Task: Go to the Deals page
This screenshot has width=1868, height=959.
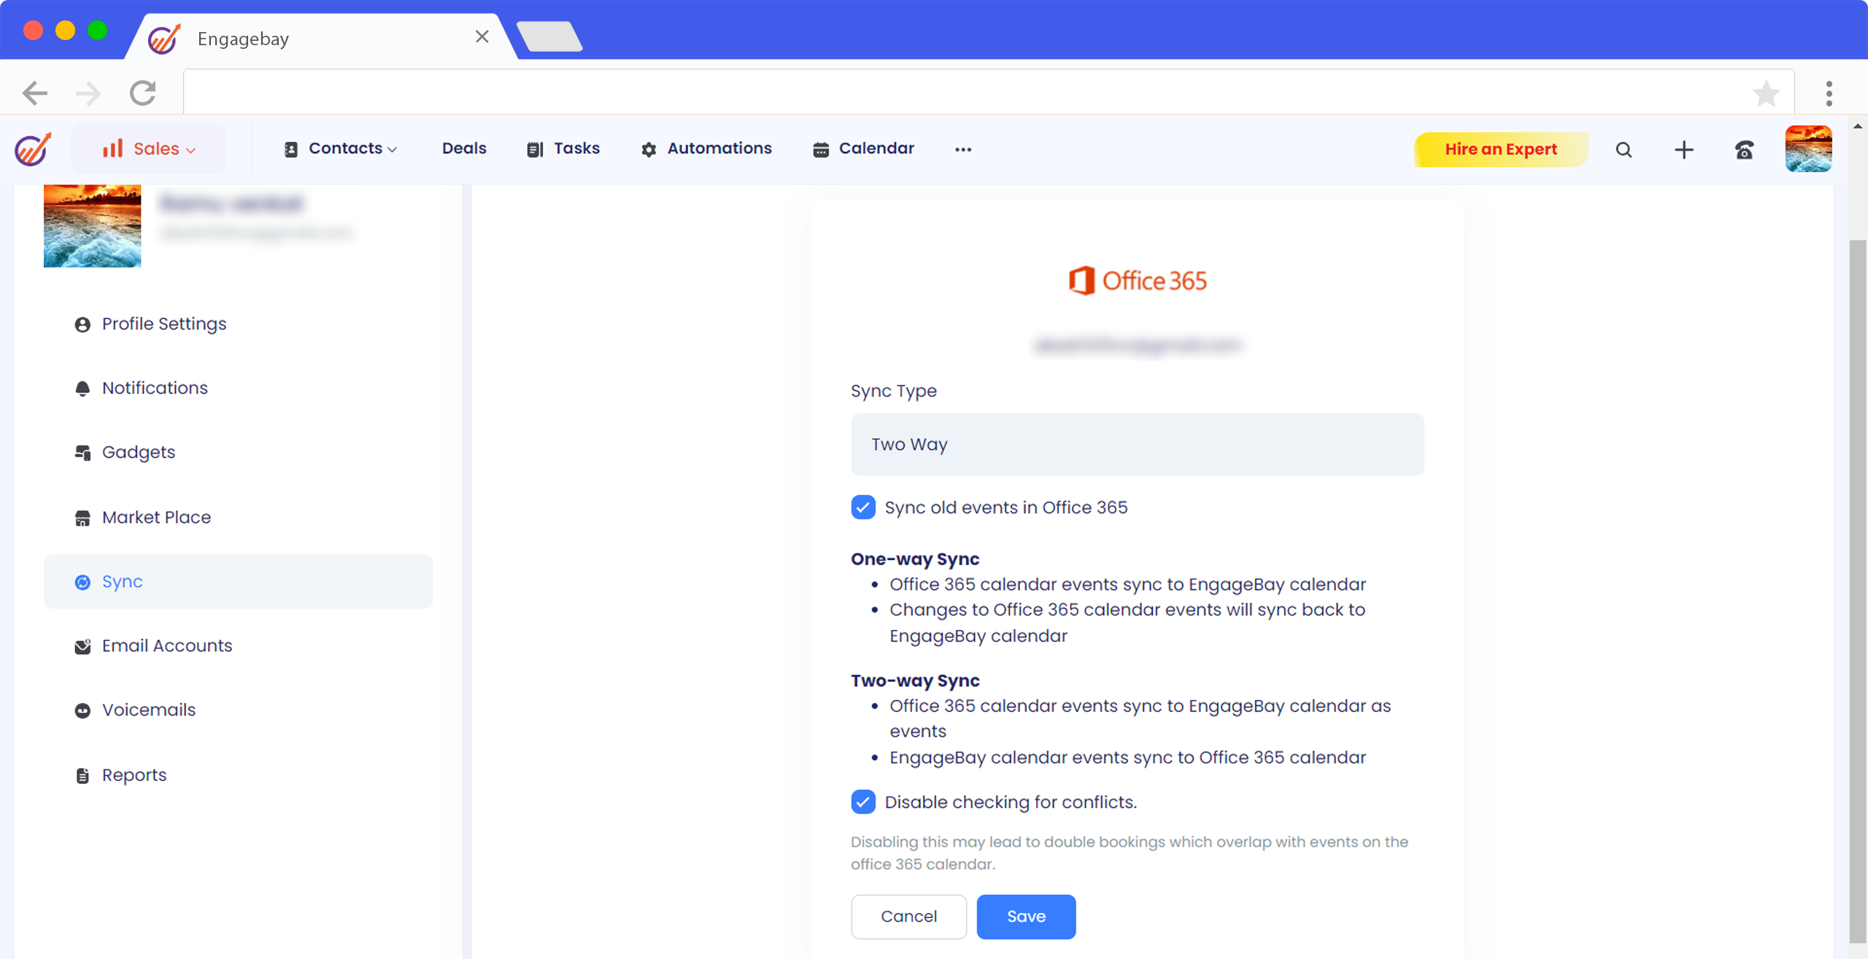Action: [x=464, y=148]
